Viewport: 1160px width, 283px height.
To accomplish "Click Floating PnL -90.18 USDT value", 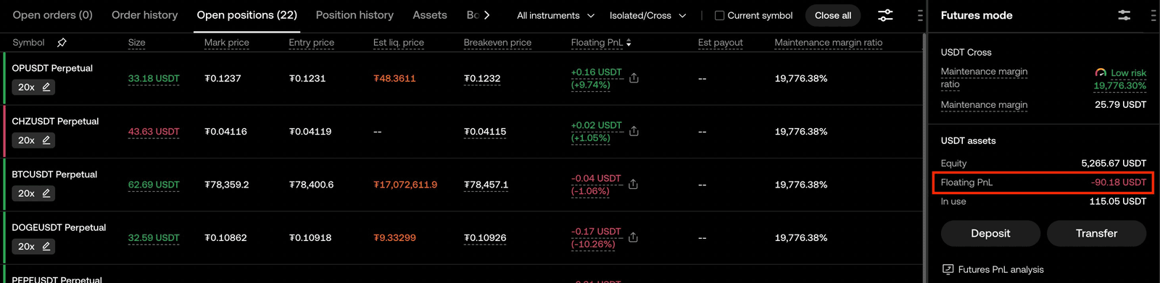I will tap(1118, 182).
